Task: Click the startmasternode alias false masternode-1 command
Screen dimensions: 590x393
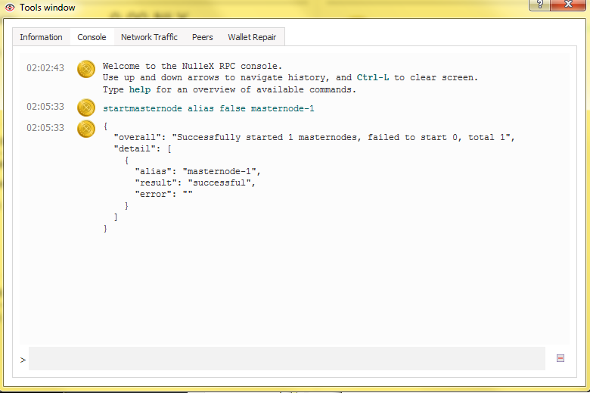Action: [209, 108]
